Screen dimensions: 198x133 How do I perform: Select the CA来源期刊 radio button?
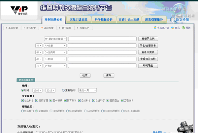pos(85,111)
